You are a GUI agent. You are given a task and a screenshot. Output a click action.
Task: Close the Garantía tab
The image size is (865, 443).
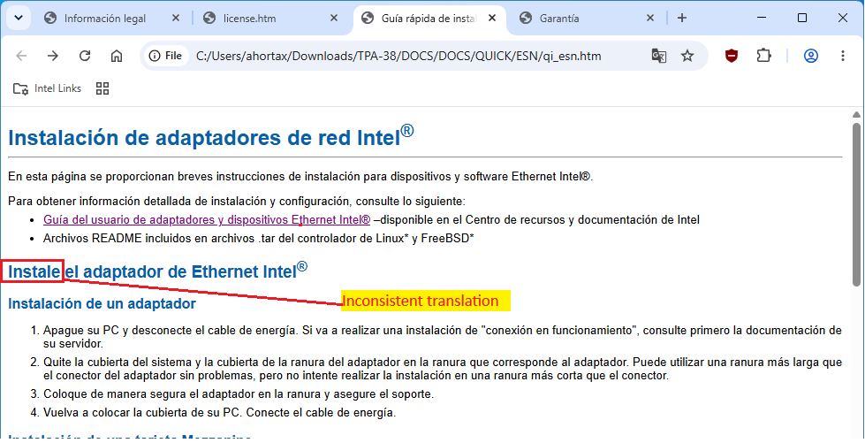[x=649, y=19]
